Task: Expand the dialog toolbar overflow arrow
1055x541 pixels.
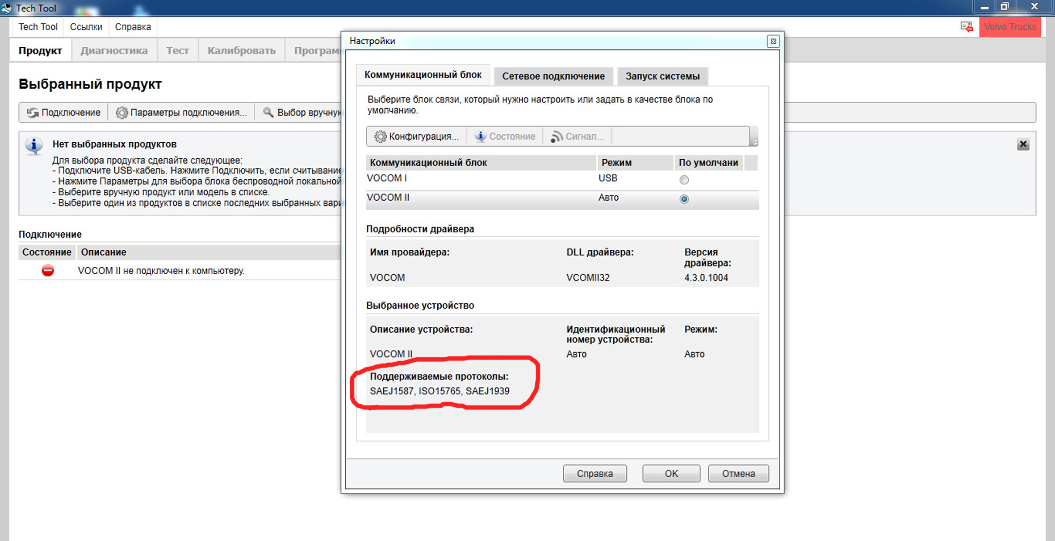Action: point(754,142)
